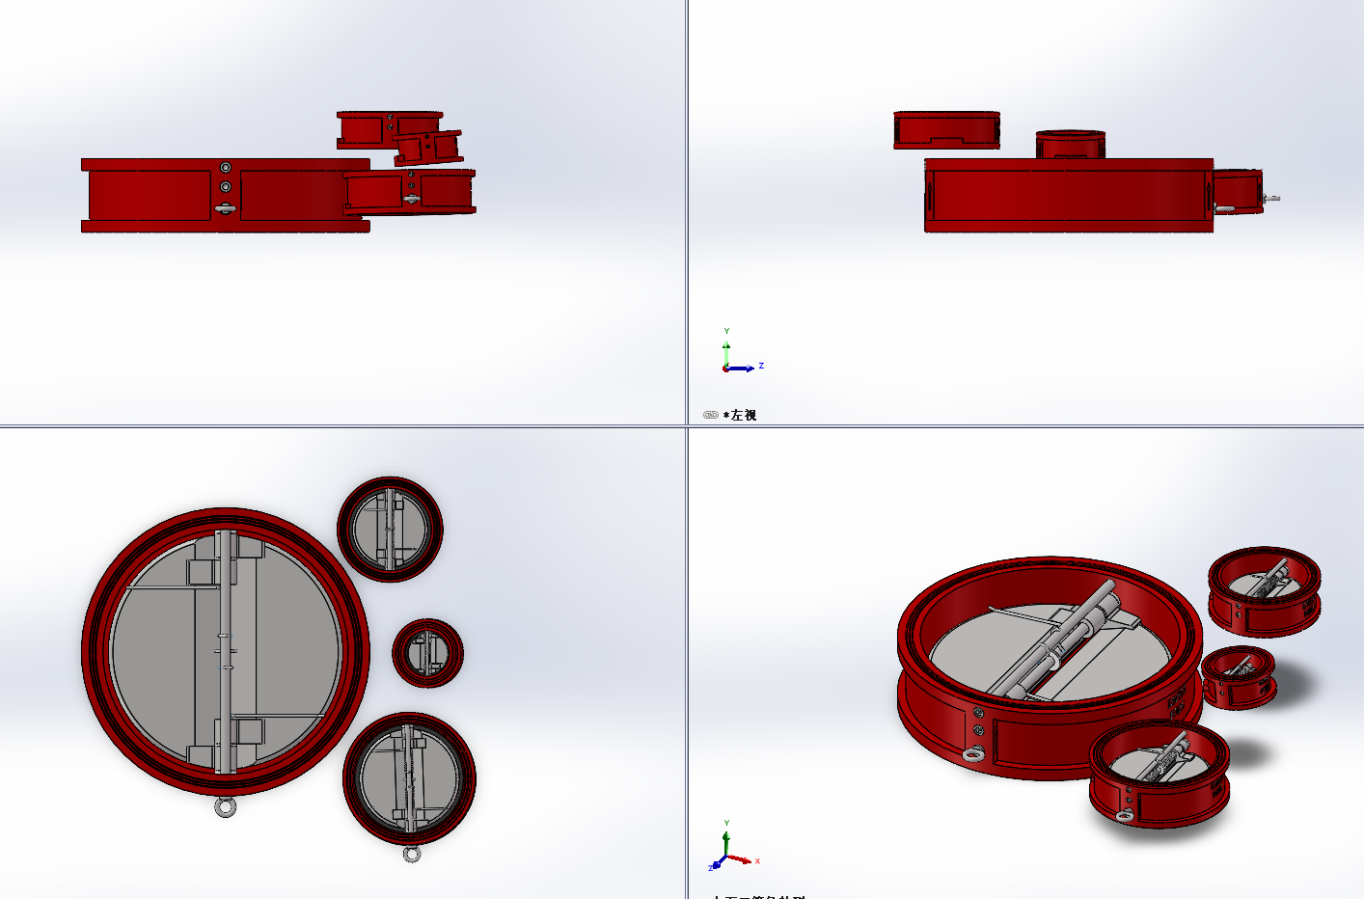Select the *左视 view label
This screenshot has width=1364, height=899.
click(740, 415)
